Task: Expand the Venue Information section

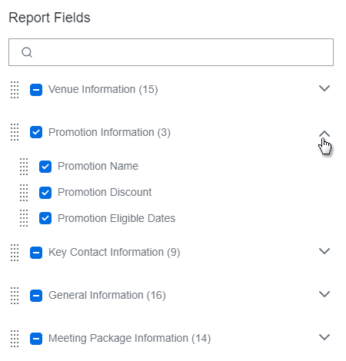Action: (324, 88)
